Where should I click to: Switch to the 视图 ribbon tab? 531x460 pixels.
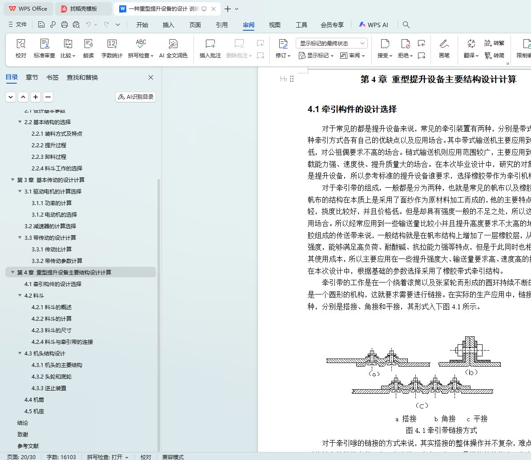tap(275, 25)
